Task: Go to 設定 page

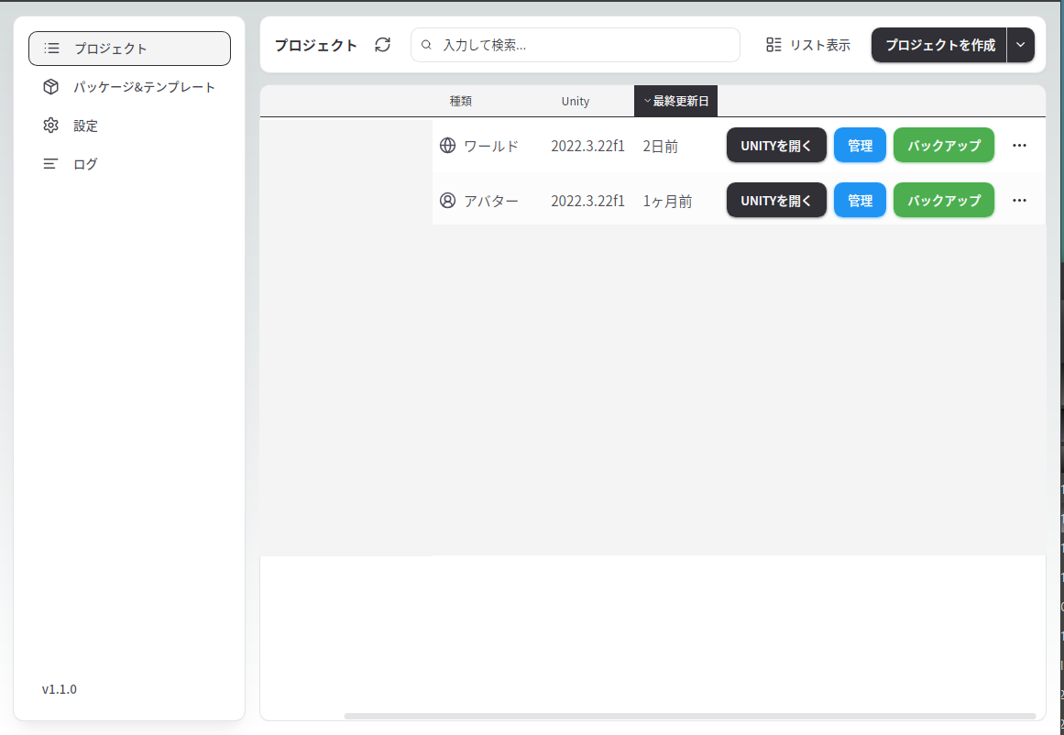Action: point(129,126)
